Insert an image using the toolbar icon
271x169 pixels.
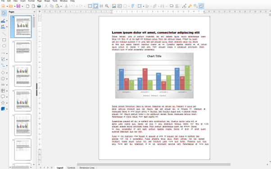(114, 6)
